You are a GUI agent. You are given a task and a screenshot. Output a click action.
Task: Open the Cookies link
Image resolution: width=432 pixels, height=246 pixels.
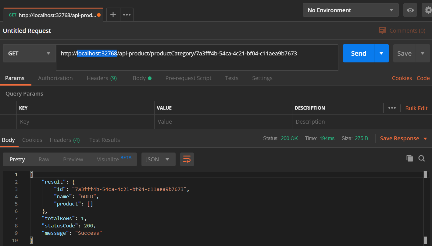[x=402, y=78]
